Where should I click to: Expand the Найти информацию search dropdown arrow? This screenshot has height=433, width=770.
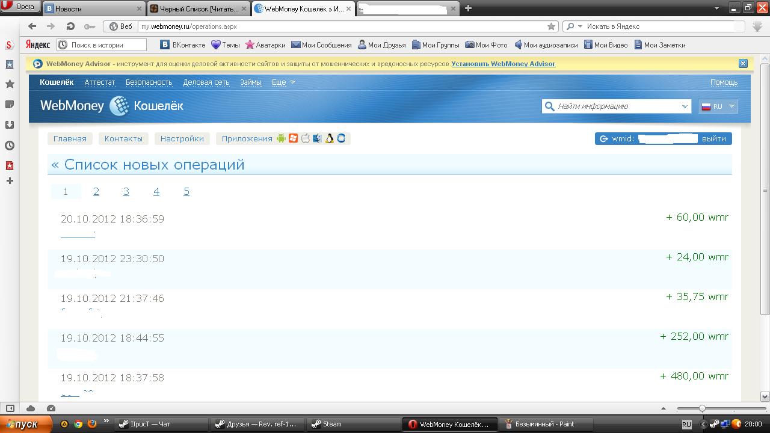(685, 106)
